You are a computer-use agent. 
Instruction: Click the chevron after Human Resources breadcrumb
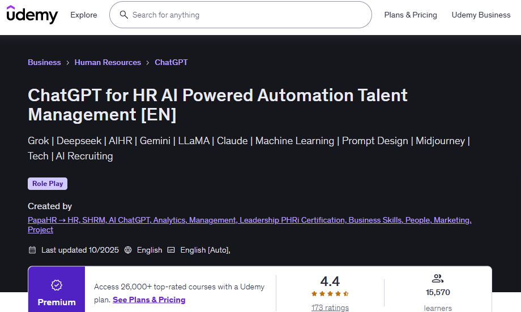point(148,63)
